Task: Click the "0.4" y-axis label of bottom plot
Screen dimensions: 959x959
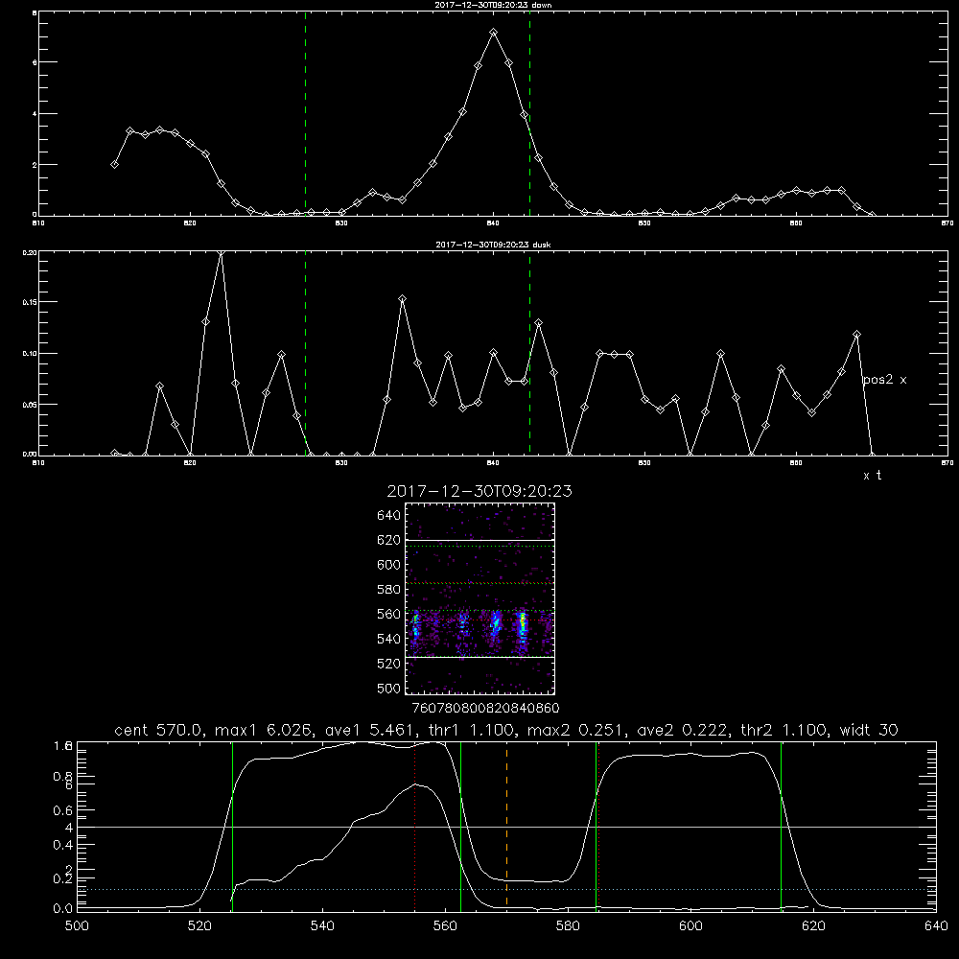Action: tap(63, 845)
